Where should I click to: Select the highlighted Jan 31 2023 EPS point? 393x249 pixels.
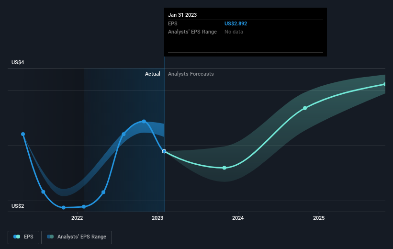pyautogui.click(x=164, y=151)
